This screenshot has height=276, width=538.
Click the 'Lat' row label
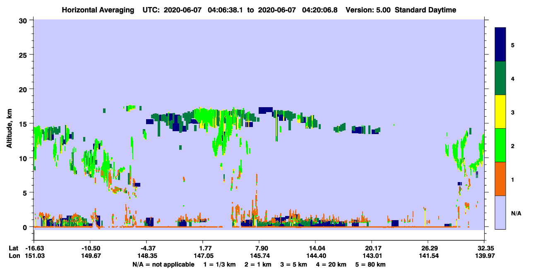tap(14, 248)
